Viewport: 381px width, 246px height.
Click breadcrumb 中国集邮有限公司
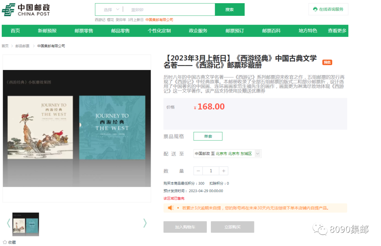tap(51, 46)
